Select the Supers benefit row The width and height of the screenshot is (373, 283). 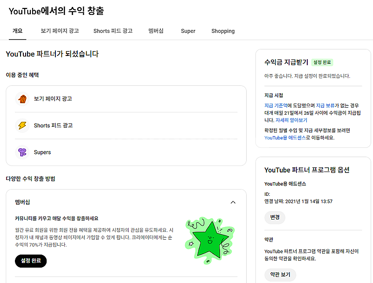(126, 152)
